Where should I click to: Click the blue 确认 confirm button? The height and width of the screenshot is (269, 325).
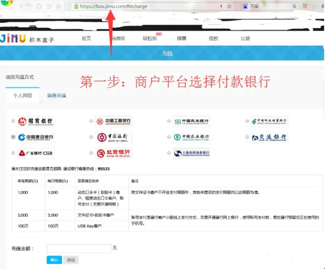[54, 260]
